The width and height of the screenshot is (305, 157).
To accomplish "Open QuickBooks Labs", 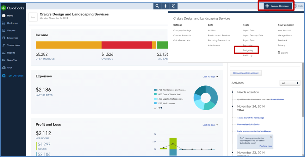I will pos(182,40).
